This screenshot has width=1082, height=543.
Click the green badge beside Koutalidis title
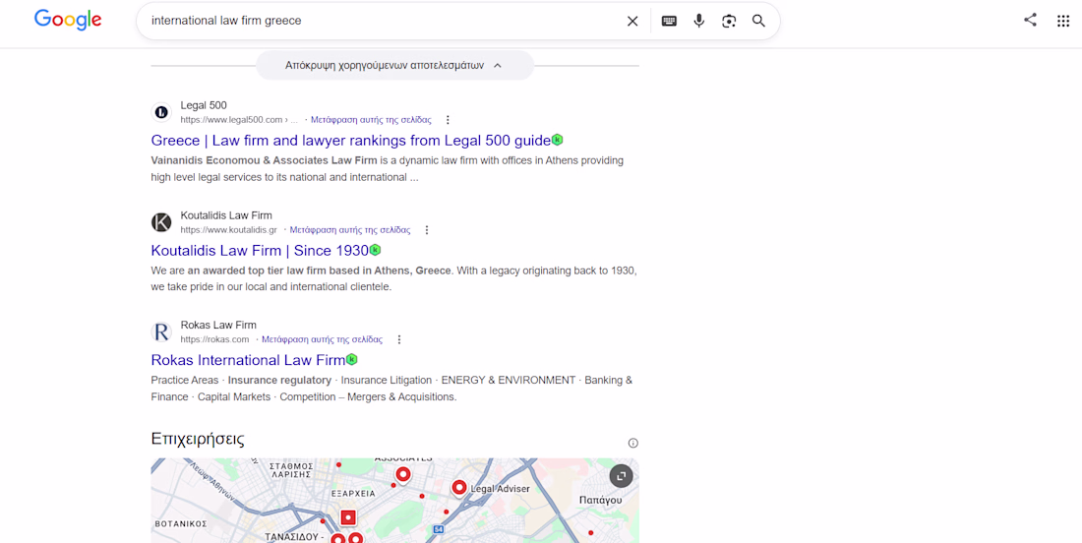pyautogui.click(x=375, y=250)
